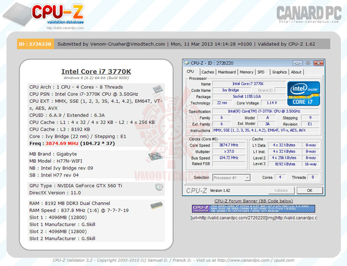Click the Level 3 value 8192 KBytes

tap(284, 164)
